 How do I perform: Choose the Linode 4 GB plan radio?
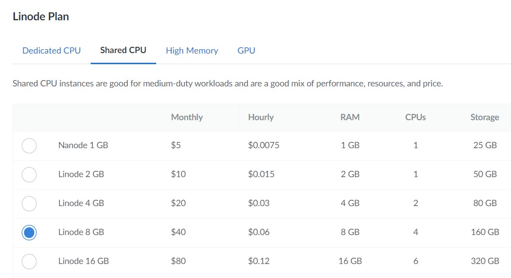(x=29, y=204)
